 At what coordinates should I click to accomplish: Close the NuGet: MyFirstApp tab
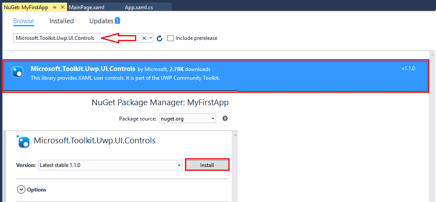pos(62,8)
